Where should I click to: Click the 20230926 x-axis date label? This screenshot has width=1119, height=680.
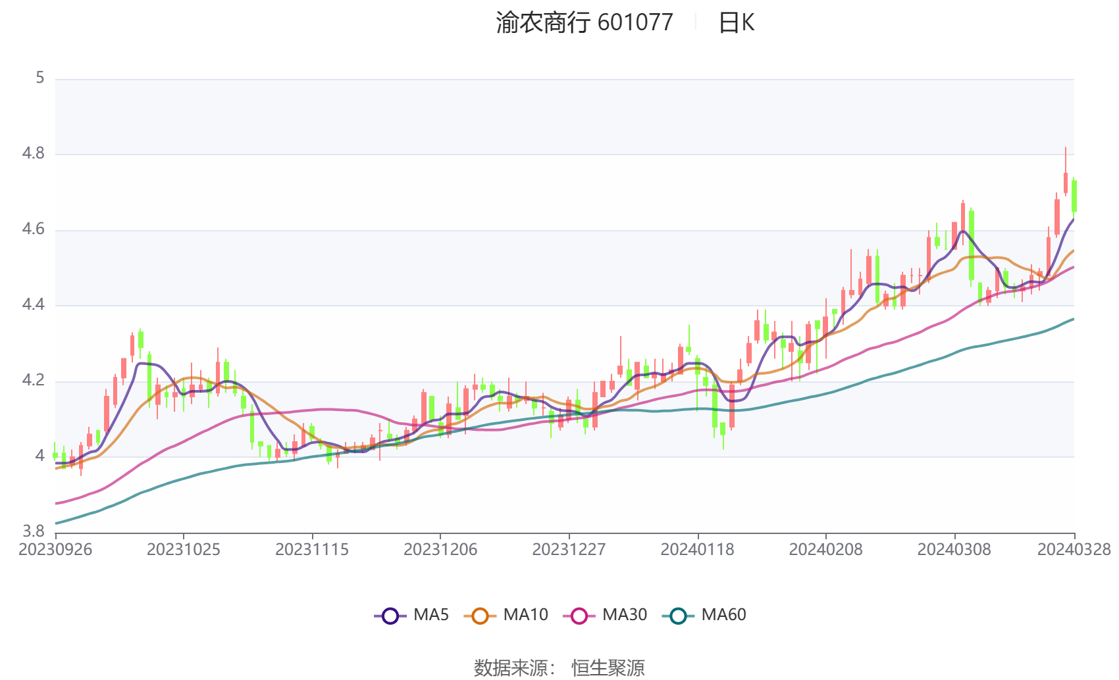pyautogui.click(x=55, y=550)
